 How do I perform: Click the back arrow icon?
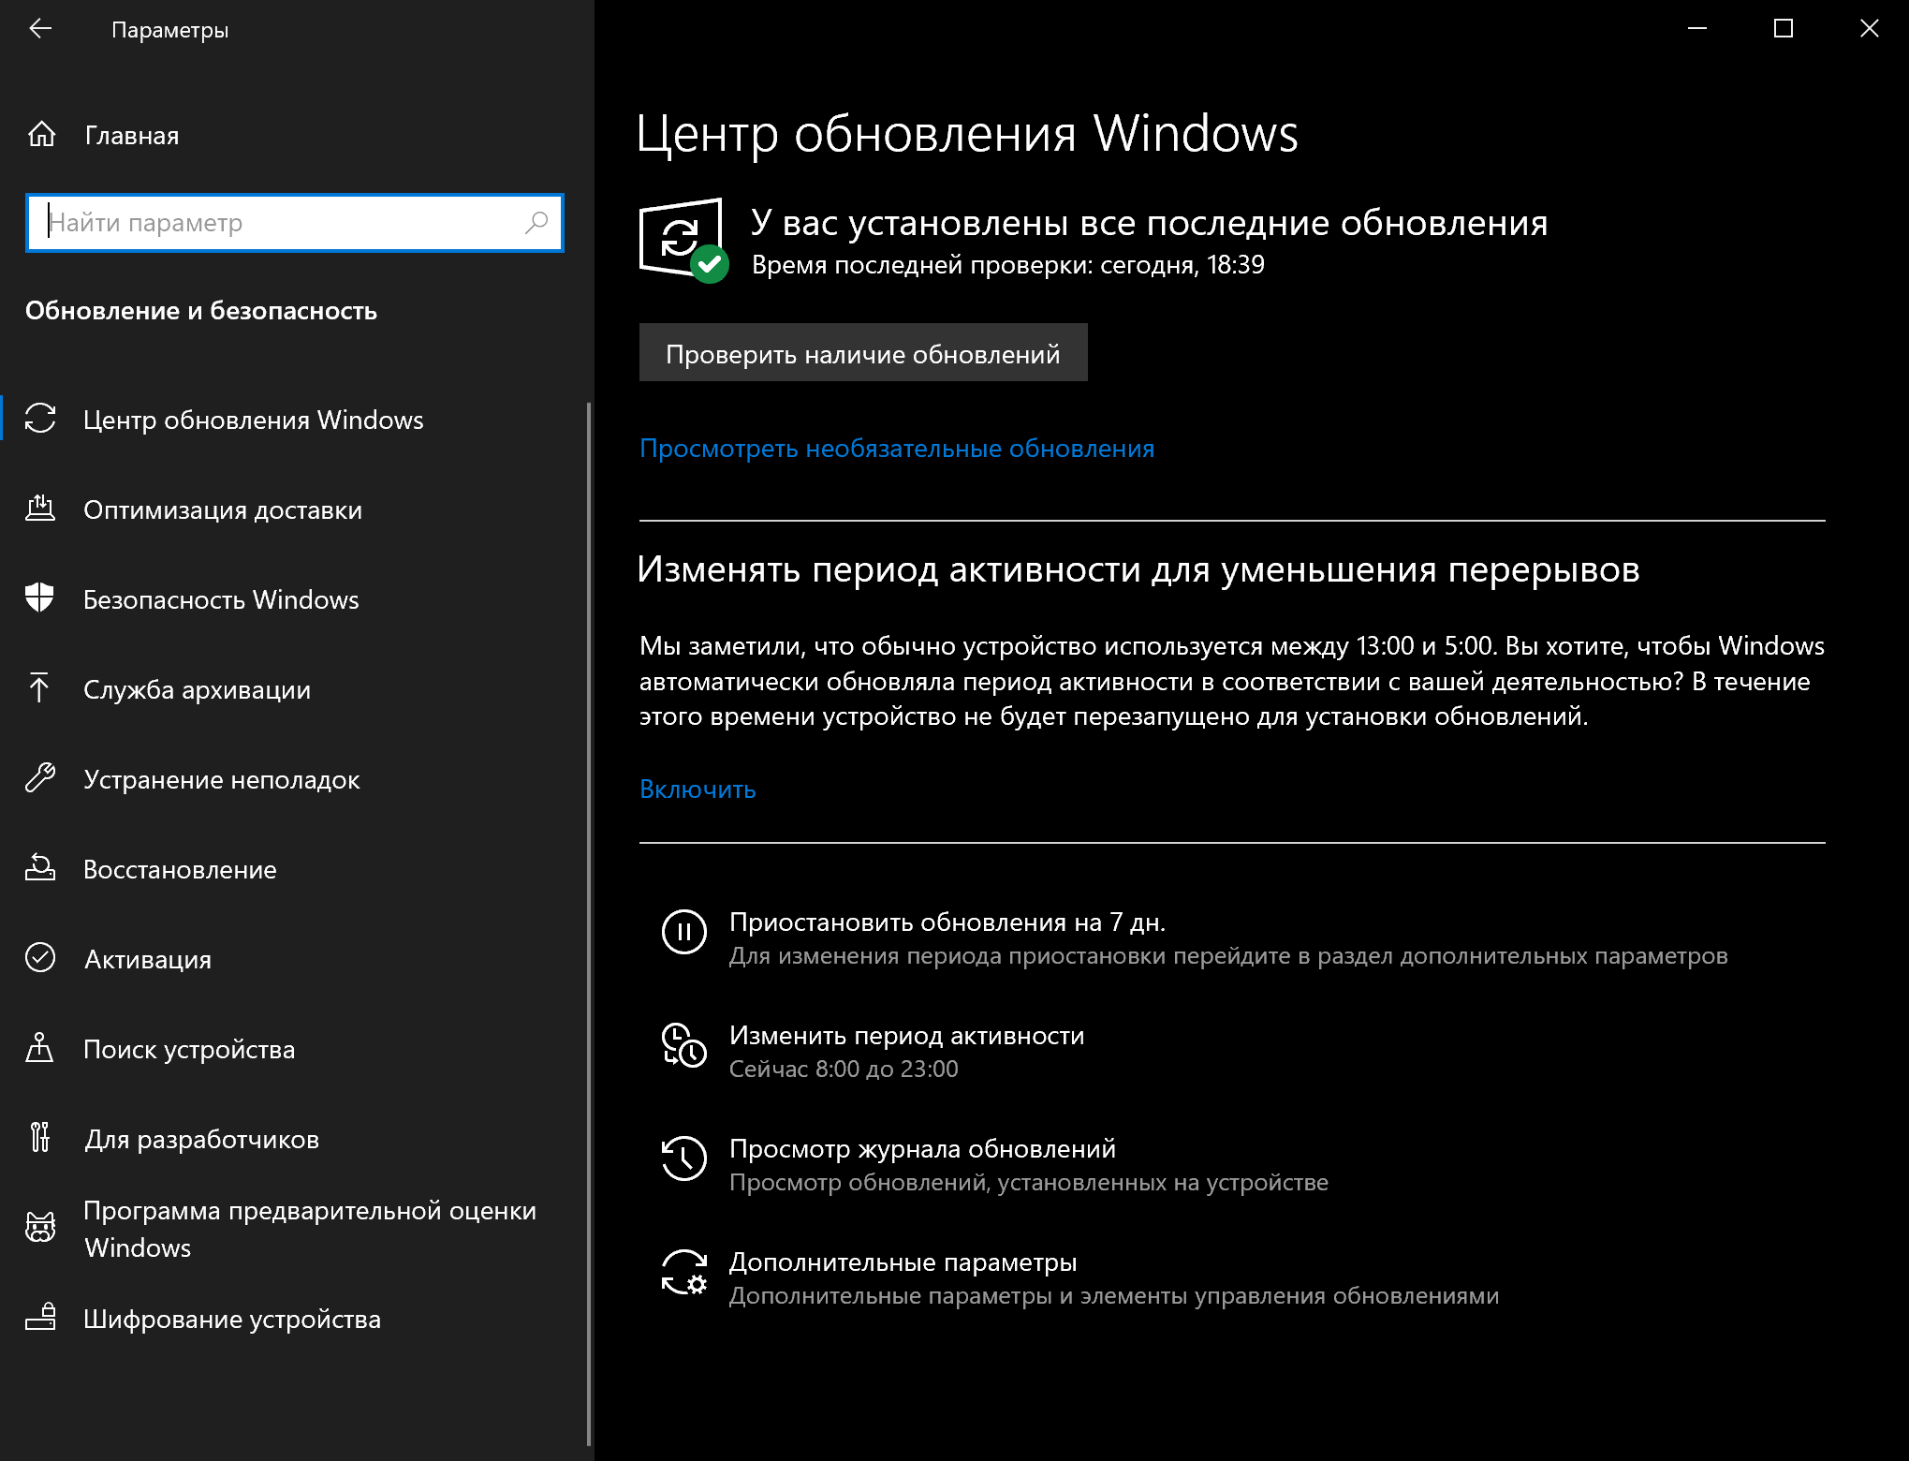40,29
